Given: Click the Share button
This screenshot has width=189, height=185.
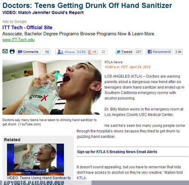Looking at the screenshot, I should click(65, 52).
